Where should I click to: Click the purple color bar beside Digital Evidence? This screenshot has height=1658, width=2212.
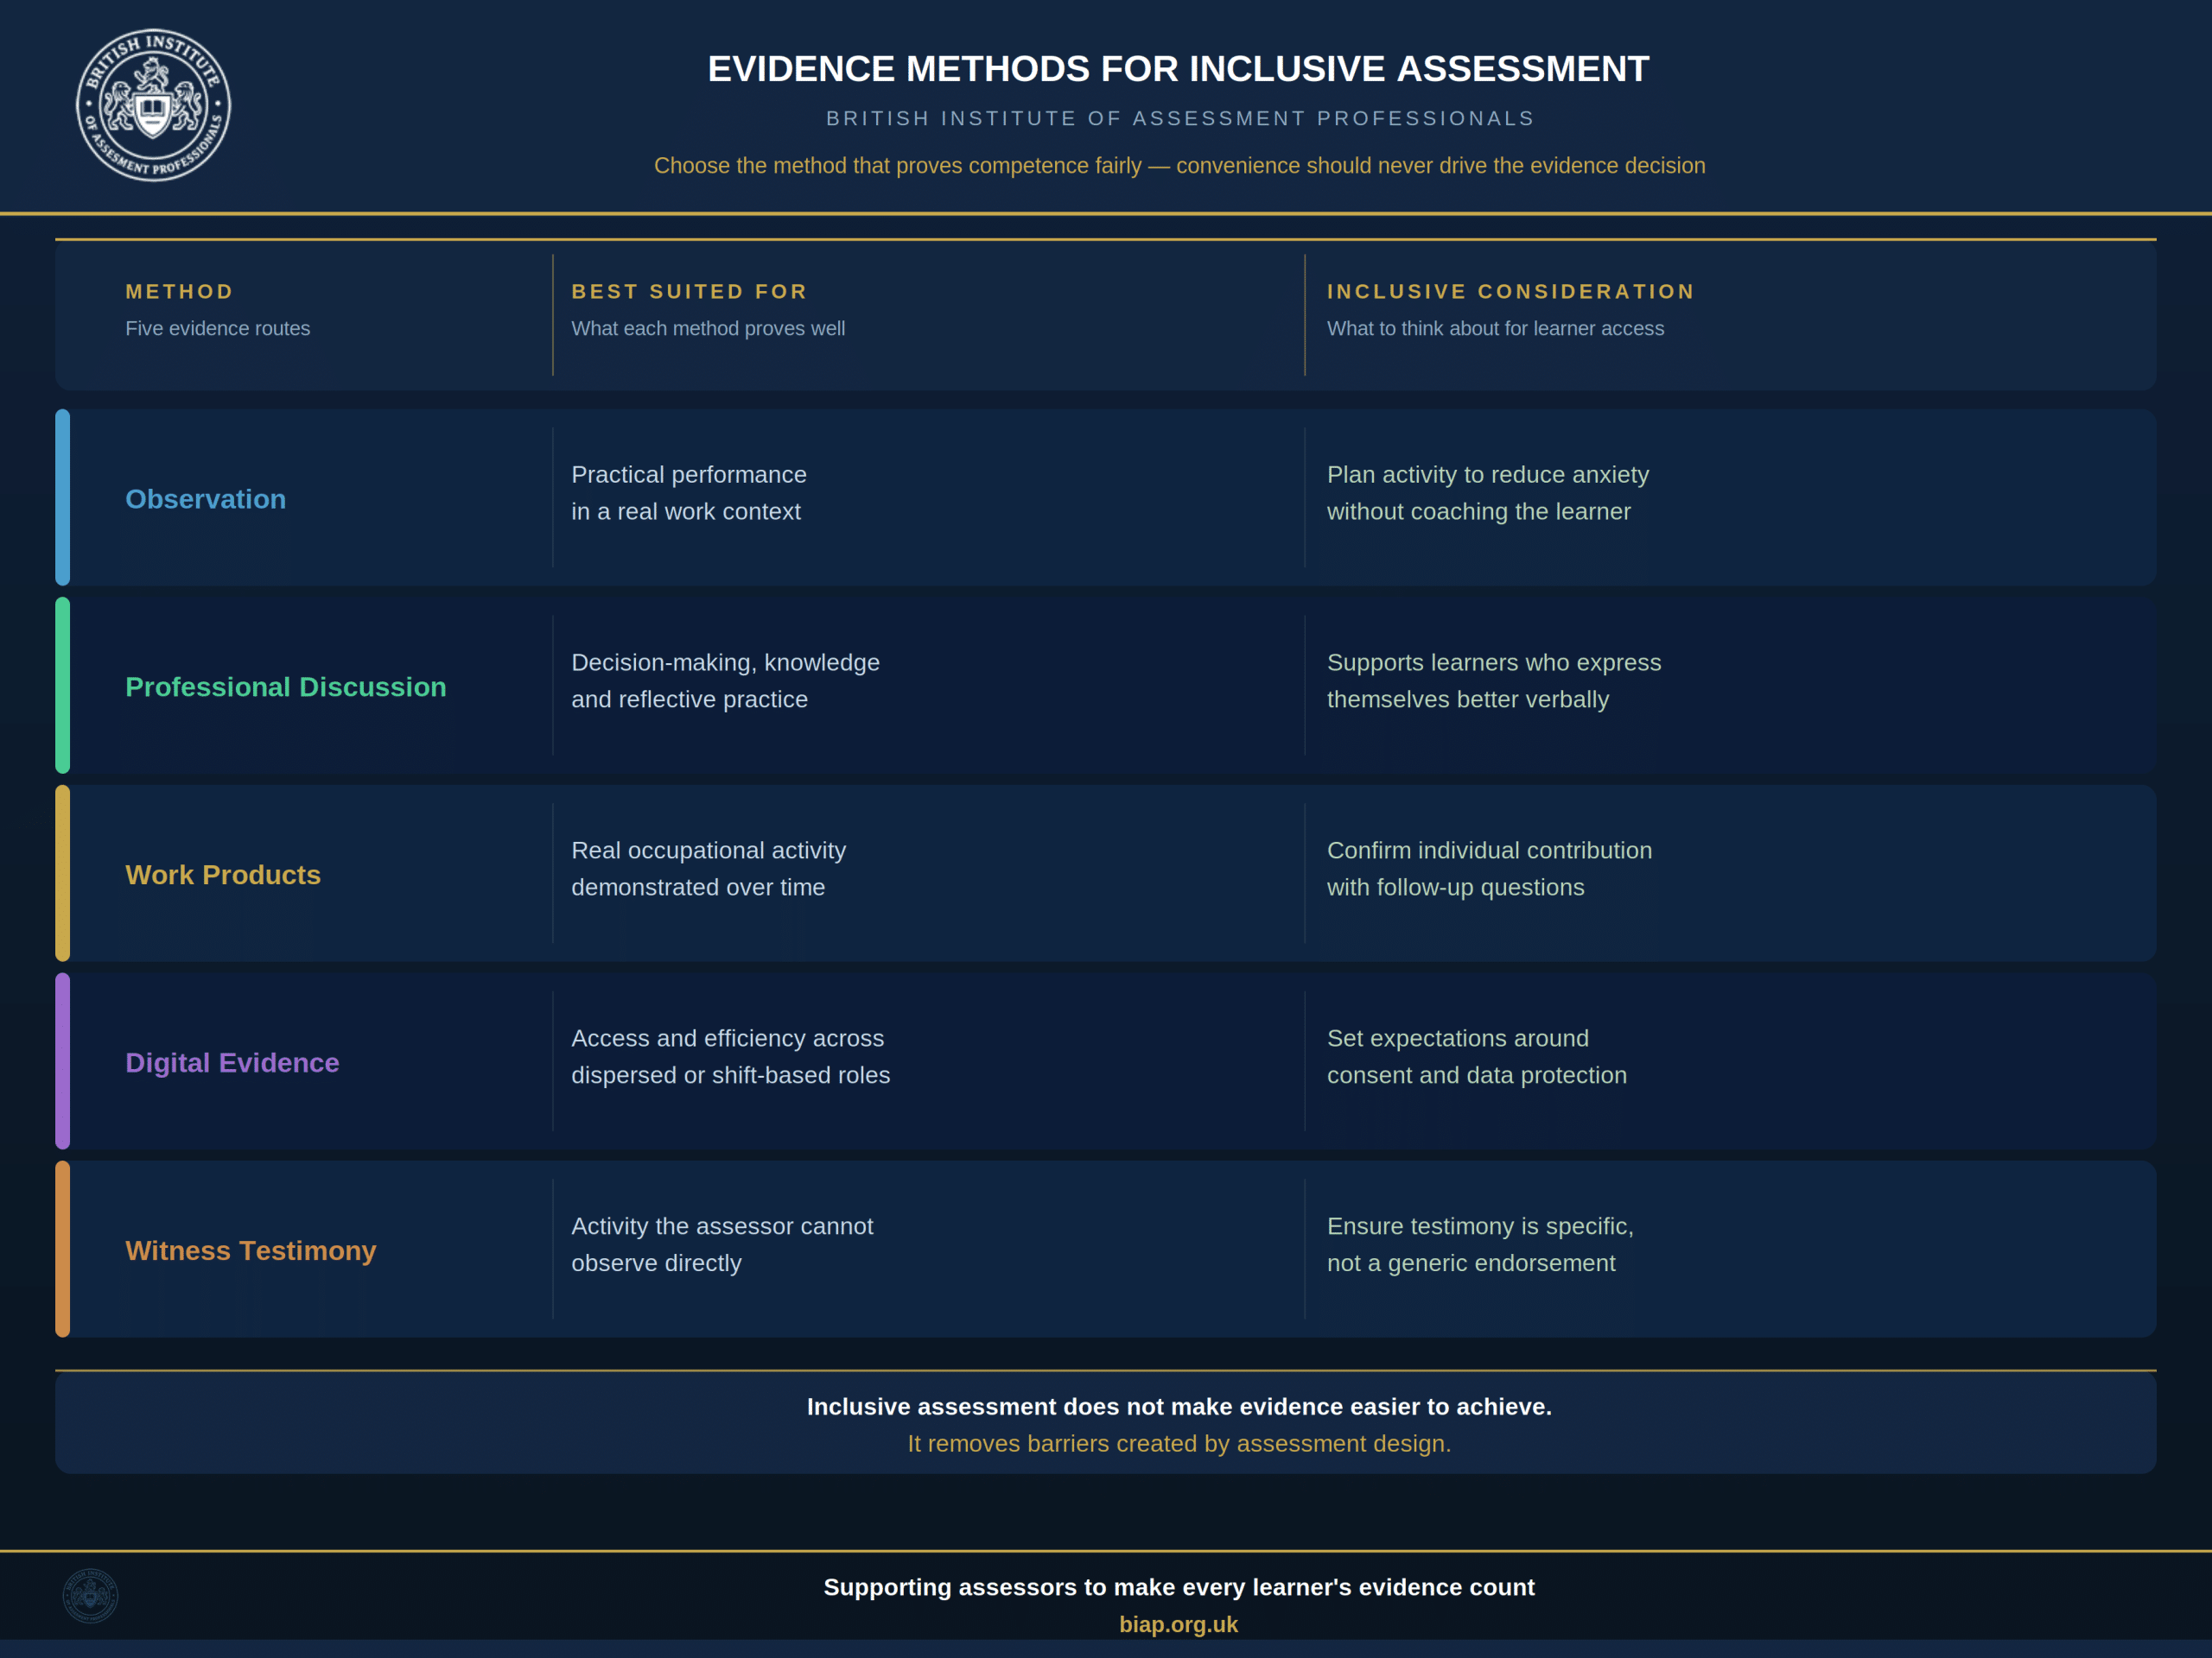point(62,1060)
